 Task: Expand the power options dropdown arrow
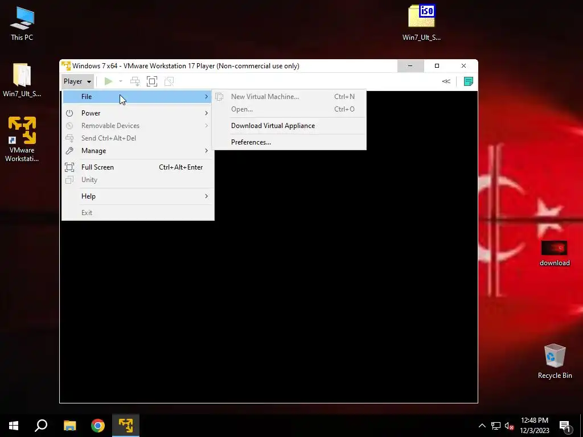click(121, 81)
